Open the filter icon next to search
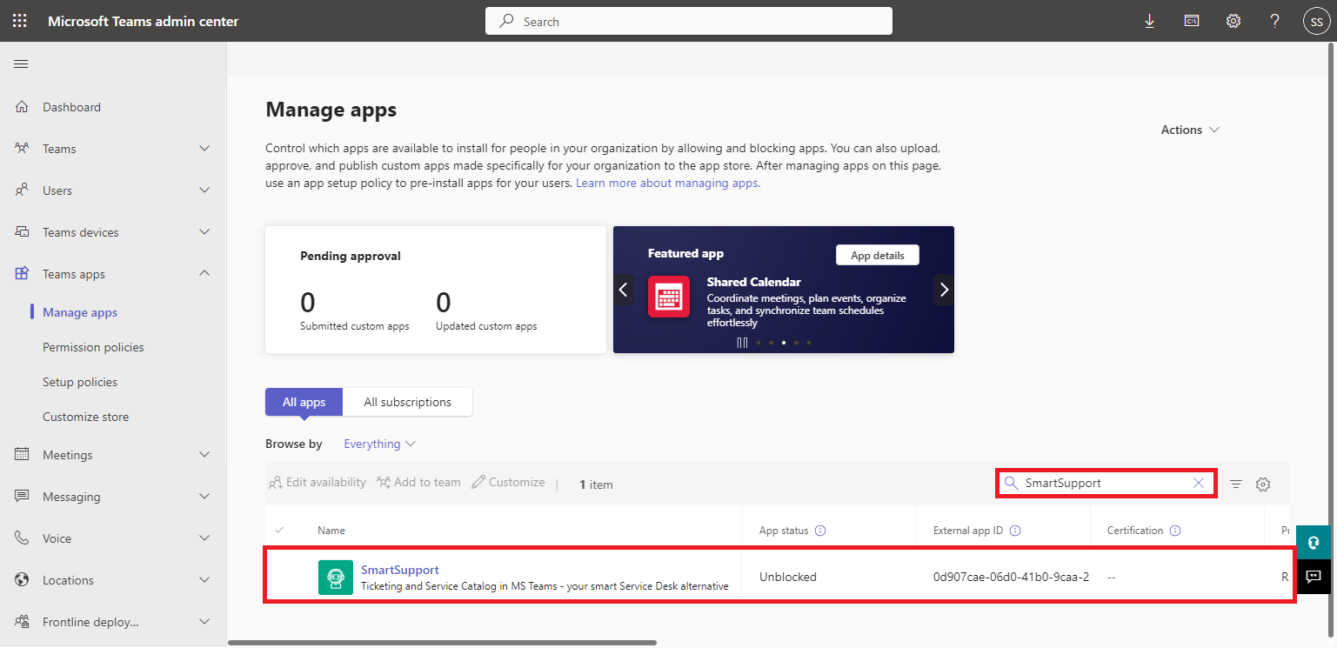Screen dimensions: 1337x648 point(1236,484)
